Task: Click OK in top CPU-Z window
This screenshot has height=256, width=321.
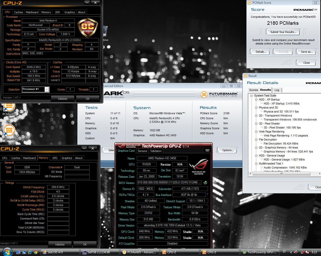Action: point(88,98)
